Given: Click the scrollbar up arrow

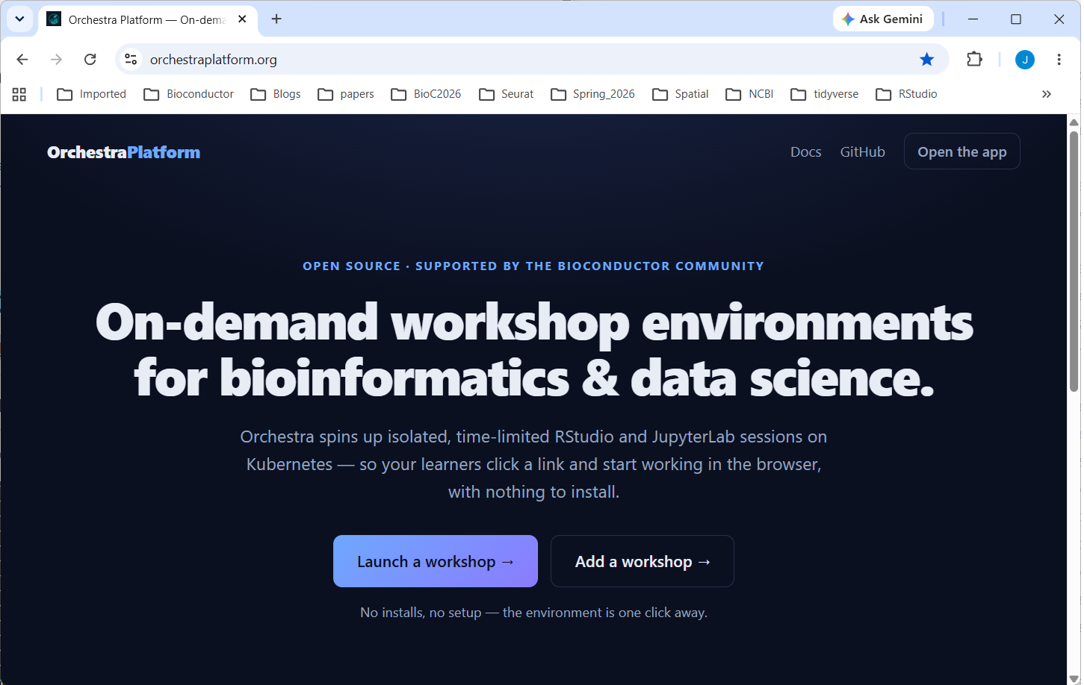Looking at the screenshot, I should pyautogui.click(x=1074, y=122).
